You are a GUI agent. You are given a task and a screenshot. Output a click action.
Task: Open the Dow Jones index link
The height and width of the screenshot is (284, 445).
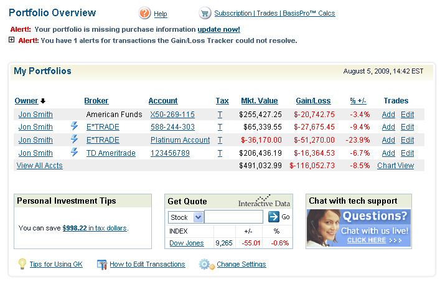coord(187,243)
